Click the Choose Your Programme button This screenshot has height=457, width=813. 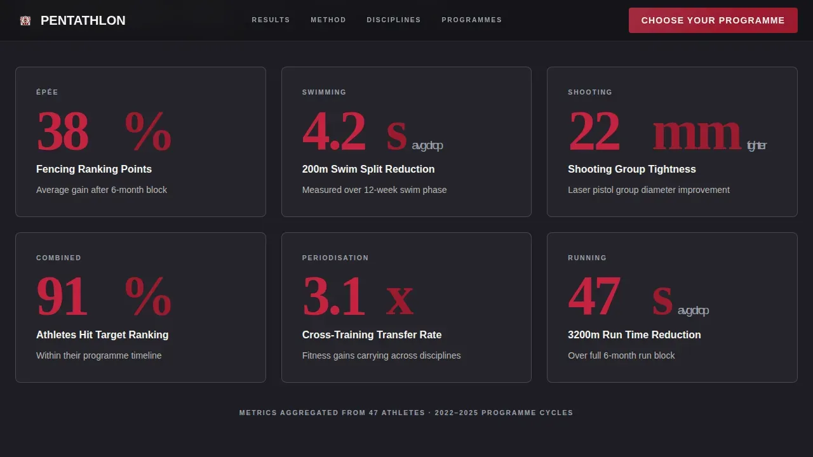tap(713, 20)
